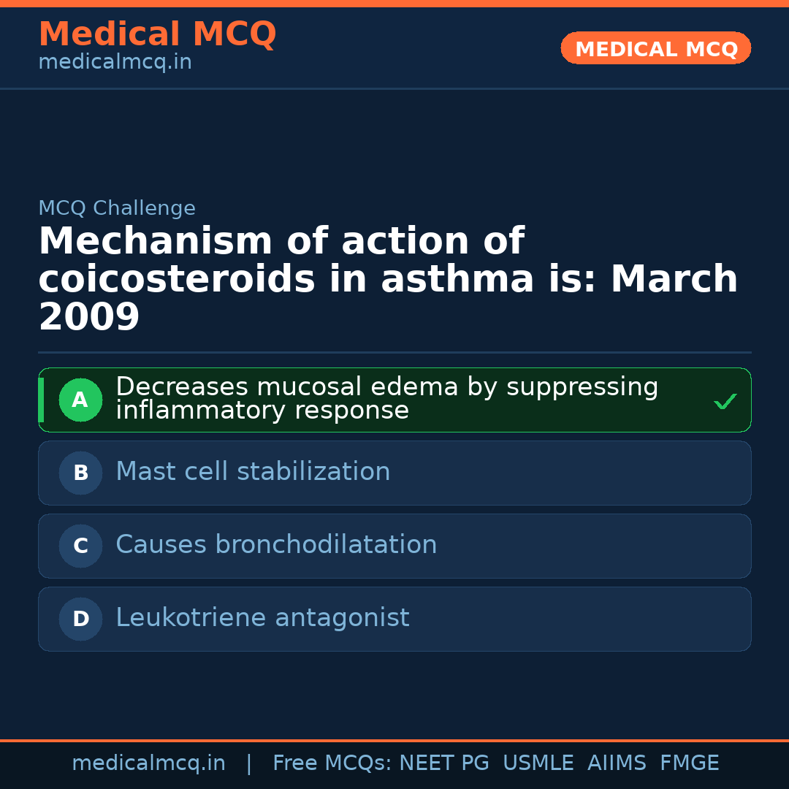
Task: Click the question text about corticosteroids in asthma
Action: (387, 280)
